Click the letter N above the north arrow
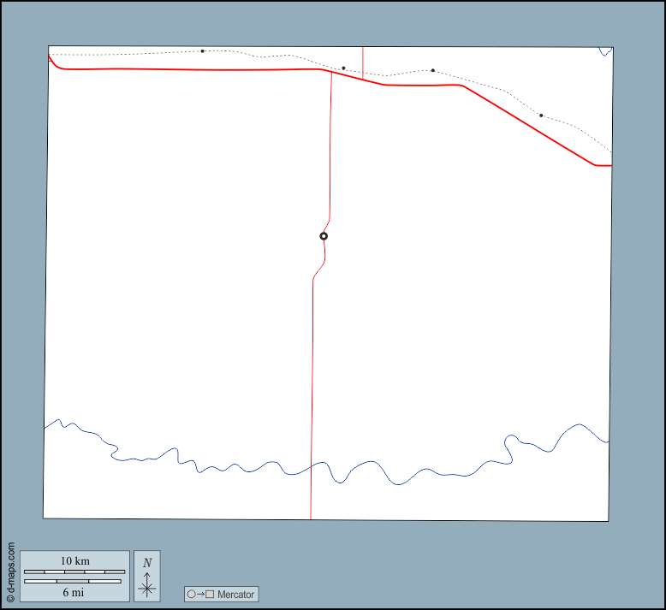This screenshot has width=666, height=610. 147,562
